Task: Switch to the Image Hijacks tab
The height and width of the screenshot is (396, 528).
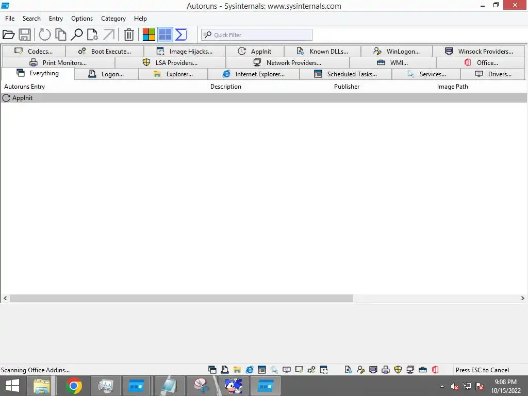Action: tap(185, 51)
